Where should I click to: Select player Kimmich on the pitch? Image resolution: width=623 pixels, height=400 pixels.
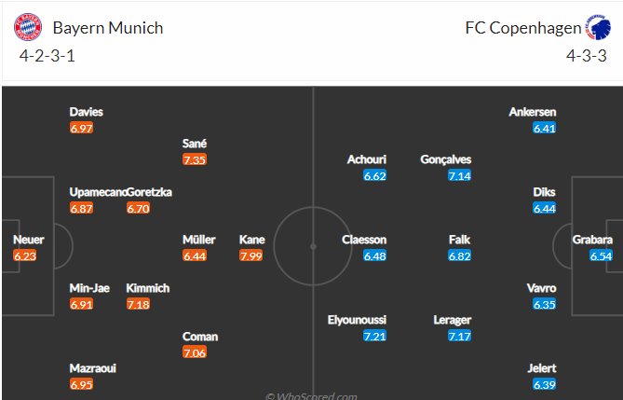click(x=148, y=288)
